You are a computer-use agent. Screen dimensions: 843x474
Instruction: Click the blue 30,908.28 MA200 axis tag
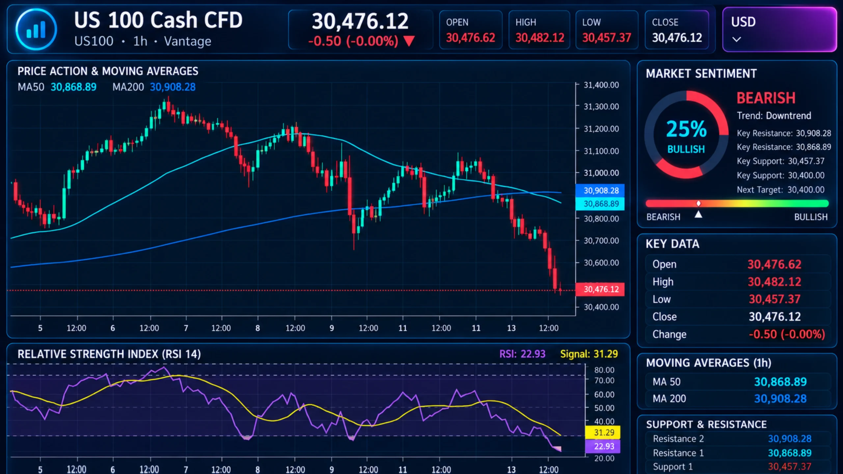[x=600, y=190]
